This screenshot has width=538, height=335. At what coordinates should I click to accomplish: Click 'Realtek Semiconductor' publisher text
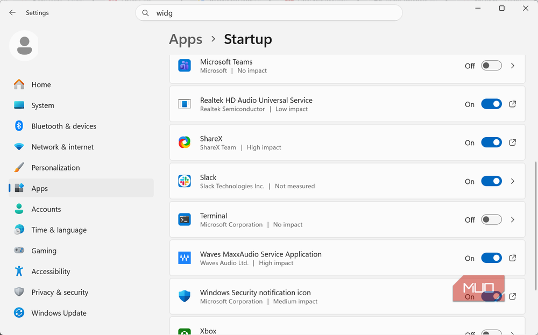232,109
